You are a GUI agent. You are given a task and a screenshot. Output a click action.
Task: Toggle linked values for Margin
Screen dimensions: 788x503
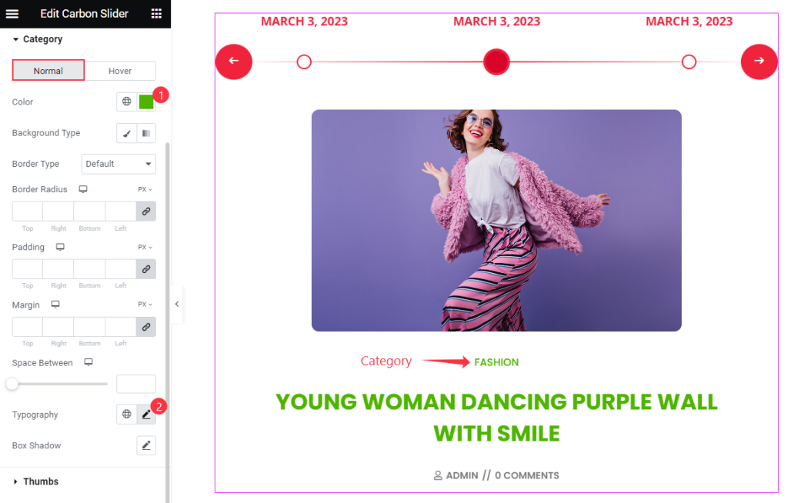[x=146, y=327]
